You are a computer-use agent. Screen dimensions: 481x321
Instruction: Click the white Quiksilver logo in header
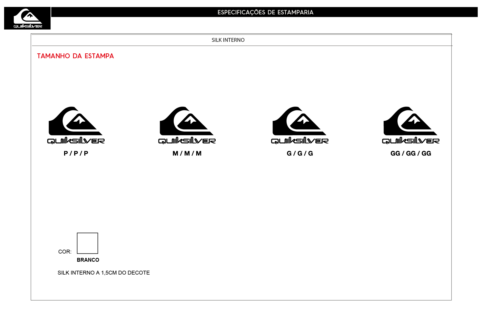[28, 18]
